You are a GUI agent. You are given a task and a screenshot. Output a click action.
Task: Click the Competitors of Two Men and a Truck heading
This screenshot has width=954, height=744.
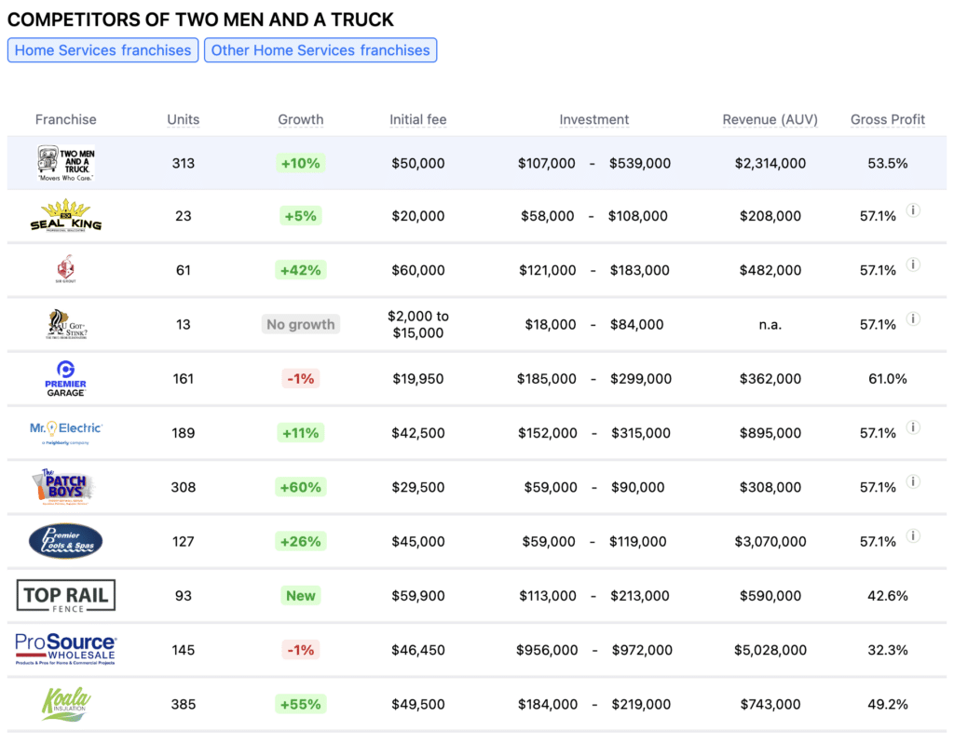(x=200, y=20)
